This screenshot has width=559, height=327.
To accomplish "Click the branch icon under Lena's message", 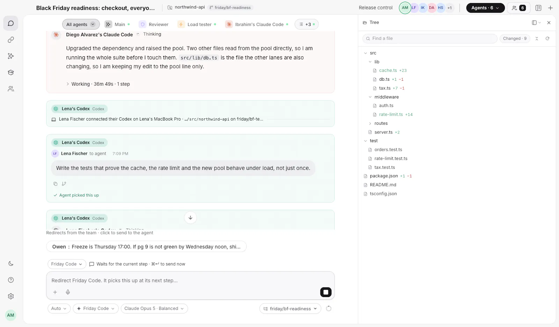I will [64, 184].
